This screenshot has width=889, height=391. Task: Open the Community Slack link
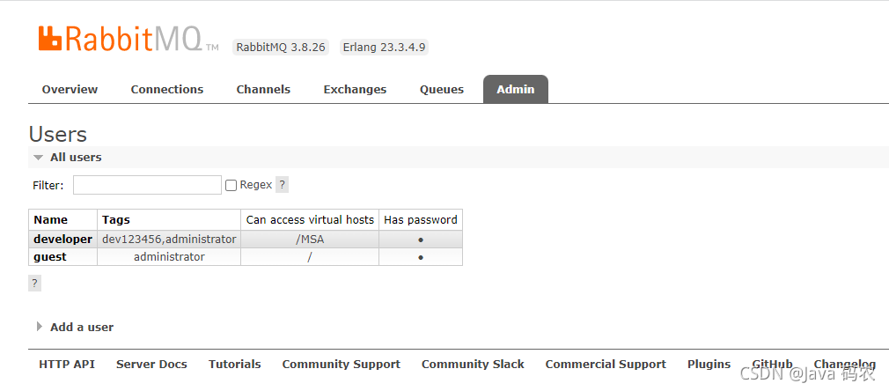click(473, 365)
